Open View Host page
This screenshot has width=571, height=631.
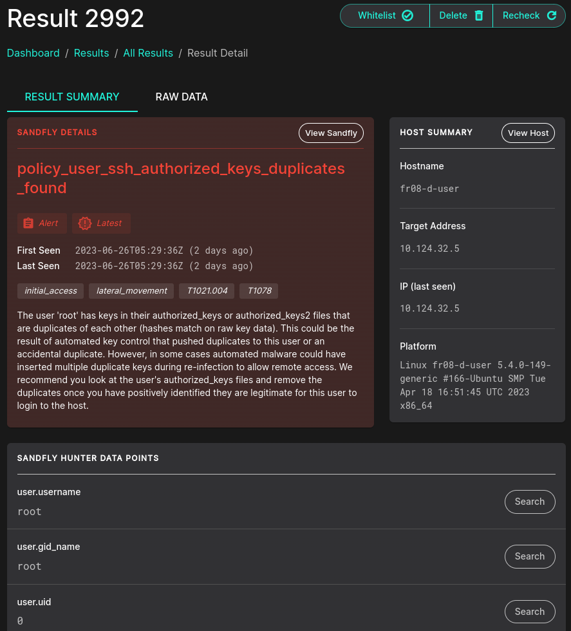coord(528,133)
